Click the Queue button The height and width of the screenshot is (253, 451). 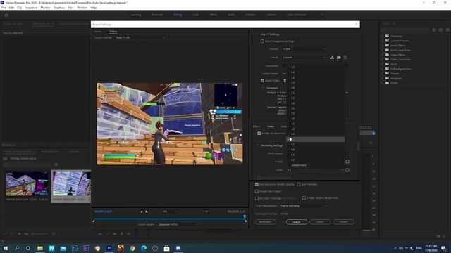point(296,222)
